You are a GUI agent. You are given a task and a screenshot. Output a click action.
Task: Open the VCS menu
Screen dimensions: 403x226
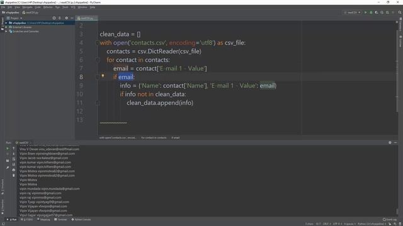coord(73,7)
